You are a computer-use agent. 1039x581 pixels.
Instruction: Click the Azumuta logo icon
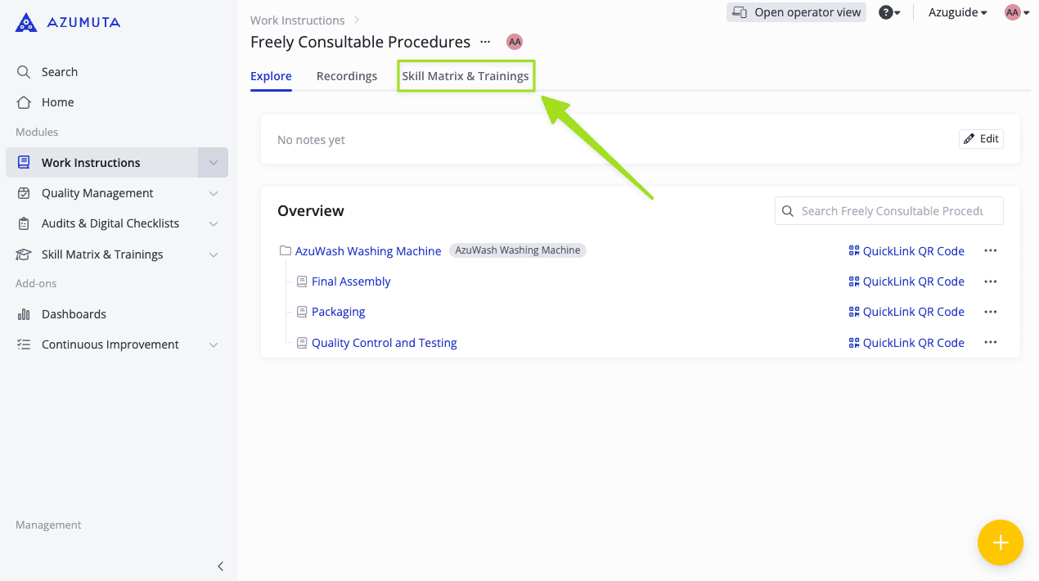tap(26, 22)
